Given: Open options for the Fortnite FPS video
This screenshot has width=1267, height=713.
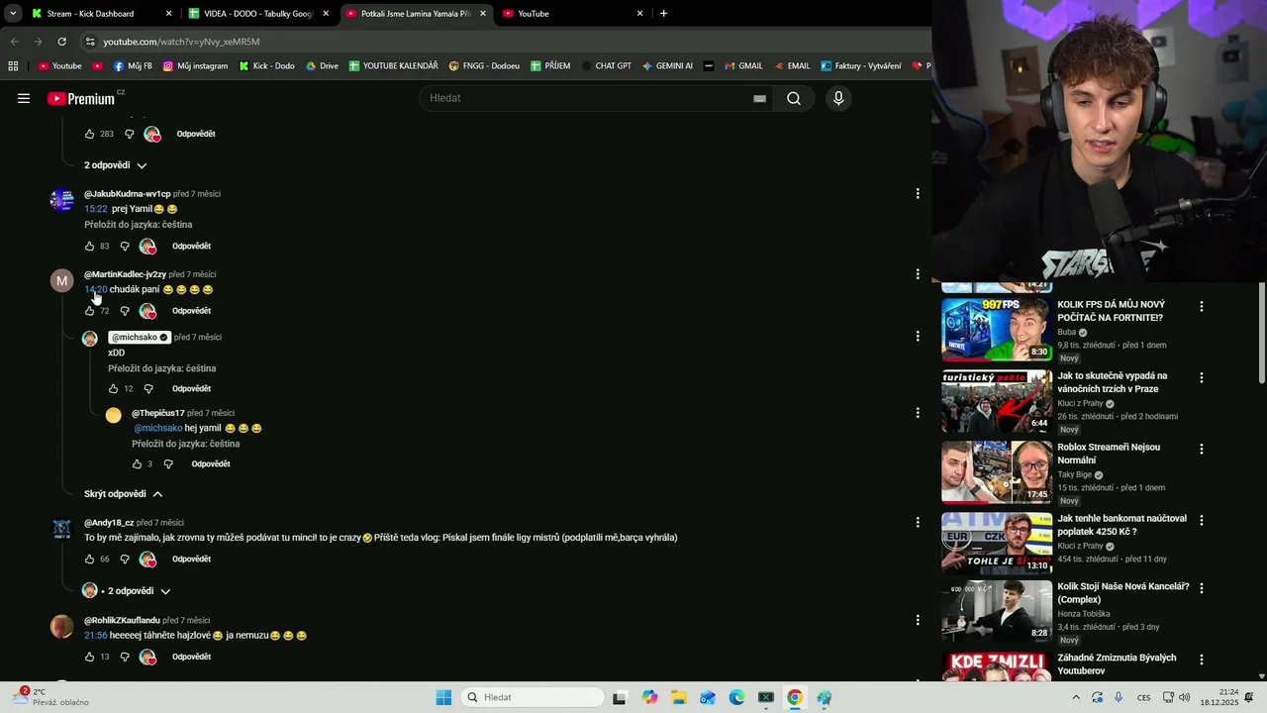Looking at the screenshot, I should pyautogui.click(x=1202, y=306).
